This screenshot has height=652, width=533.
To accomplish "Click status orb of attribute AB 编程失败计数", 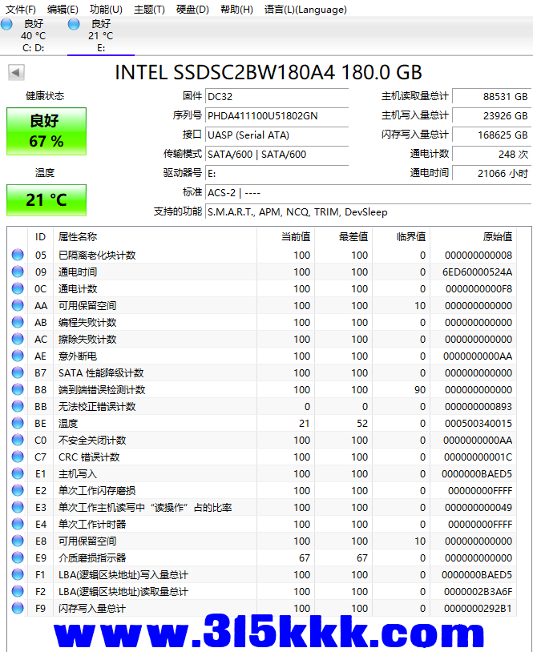I will (x=18, y=322).
